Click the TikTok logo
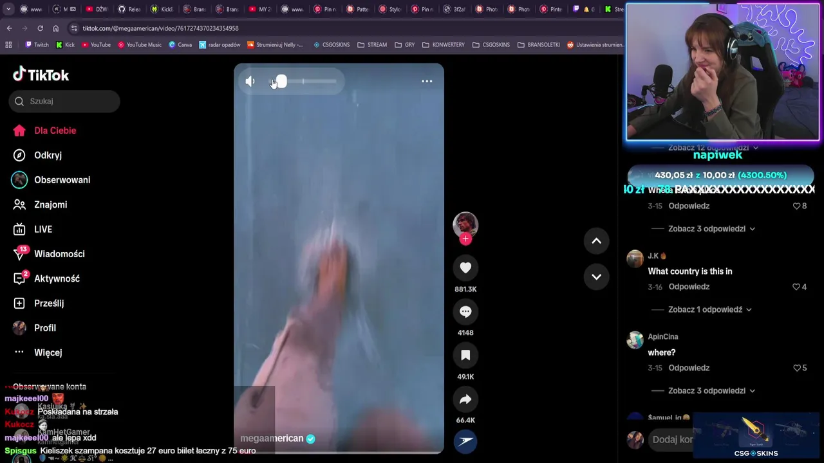824x463 pixels. click(x=41, y=75)
